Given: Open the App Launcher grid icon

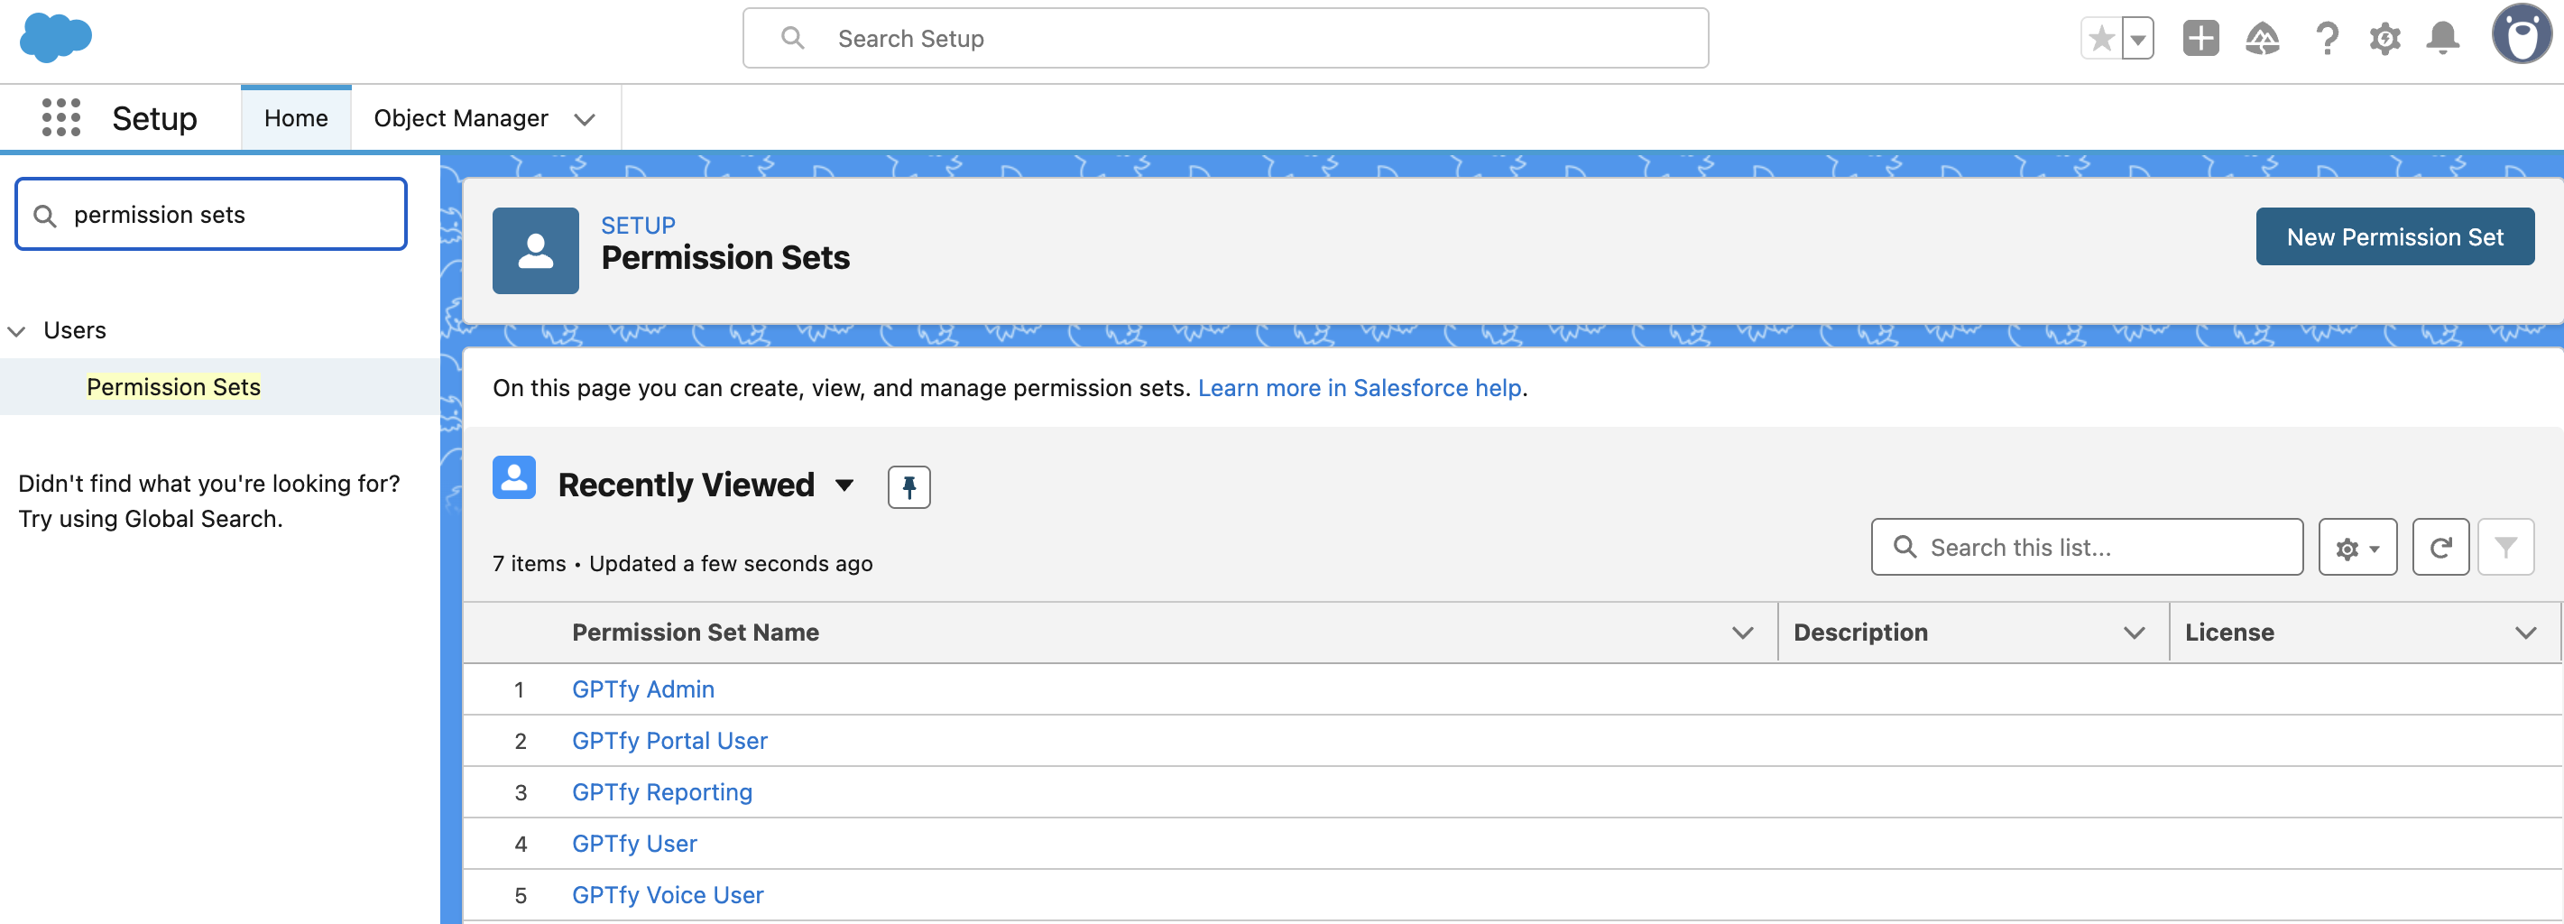Looking at the screenshot, I should tap(60, 117).
